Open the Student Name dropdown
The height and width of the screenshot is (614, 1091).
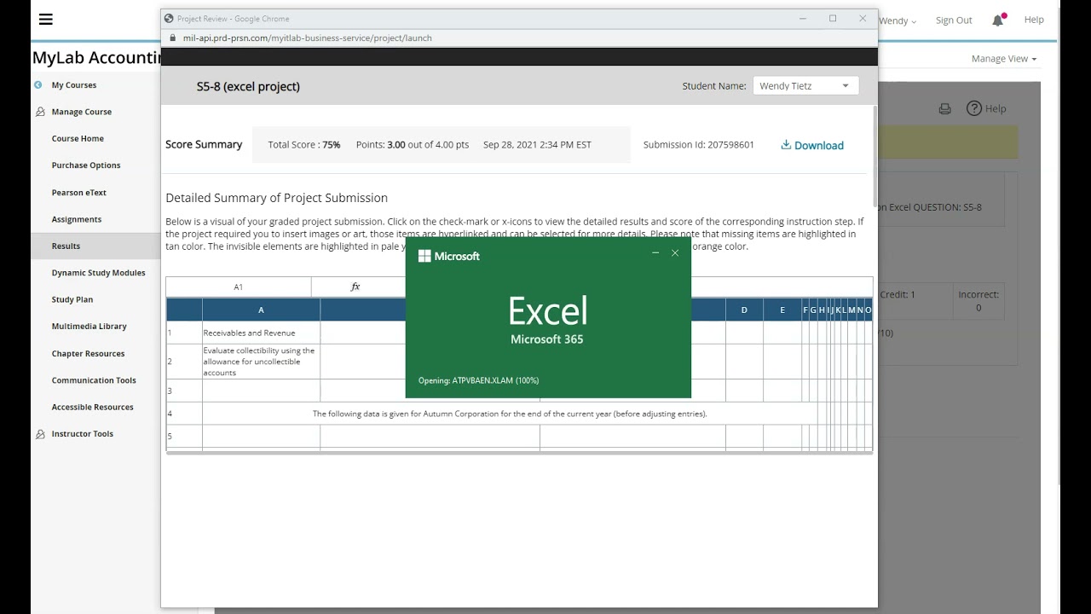point(805,85)
